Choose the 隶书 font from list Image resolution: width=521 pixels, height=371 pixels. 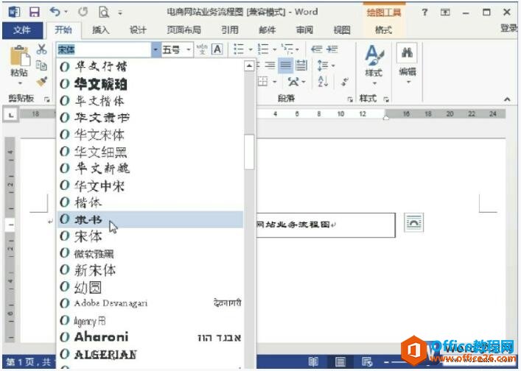(150, 219)
